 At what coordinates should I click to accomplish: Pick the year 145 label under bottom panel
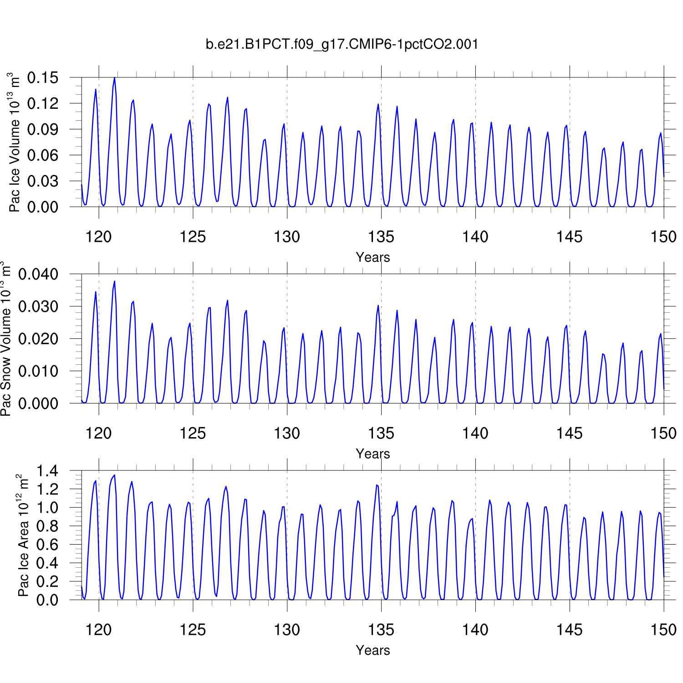pyautogui.click(x=569, y=630)
